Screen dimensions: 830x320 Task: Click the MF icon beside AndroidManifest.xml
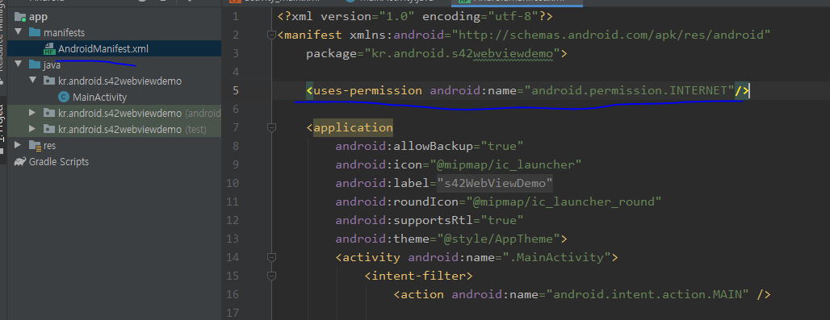click(x=50, y=49)
